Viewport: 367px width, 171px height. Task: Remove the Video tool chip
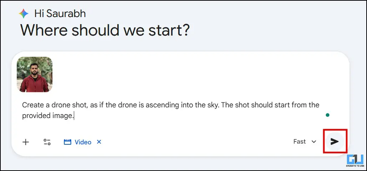coord(99,142)
